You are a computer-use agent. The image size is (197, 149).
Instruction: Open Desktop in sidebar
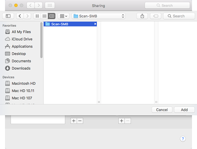[x=16, y=54]
